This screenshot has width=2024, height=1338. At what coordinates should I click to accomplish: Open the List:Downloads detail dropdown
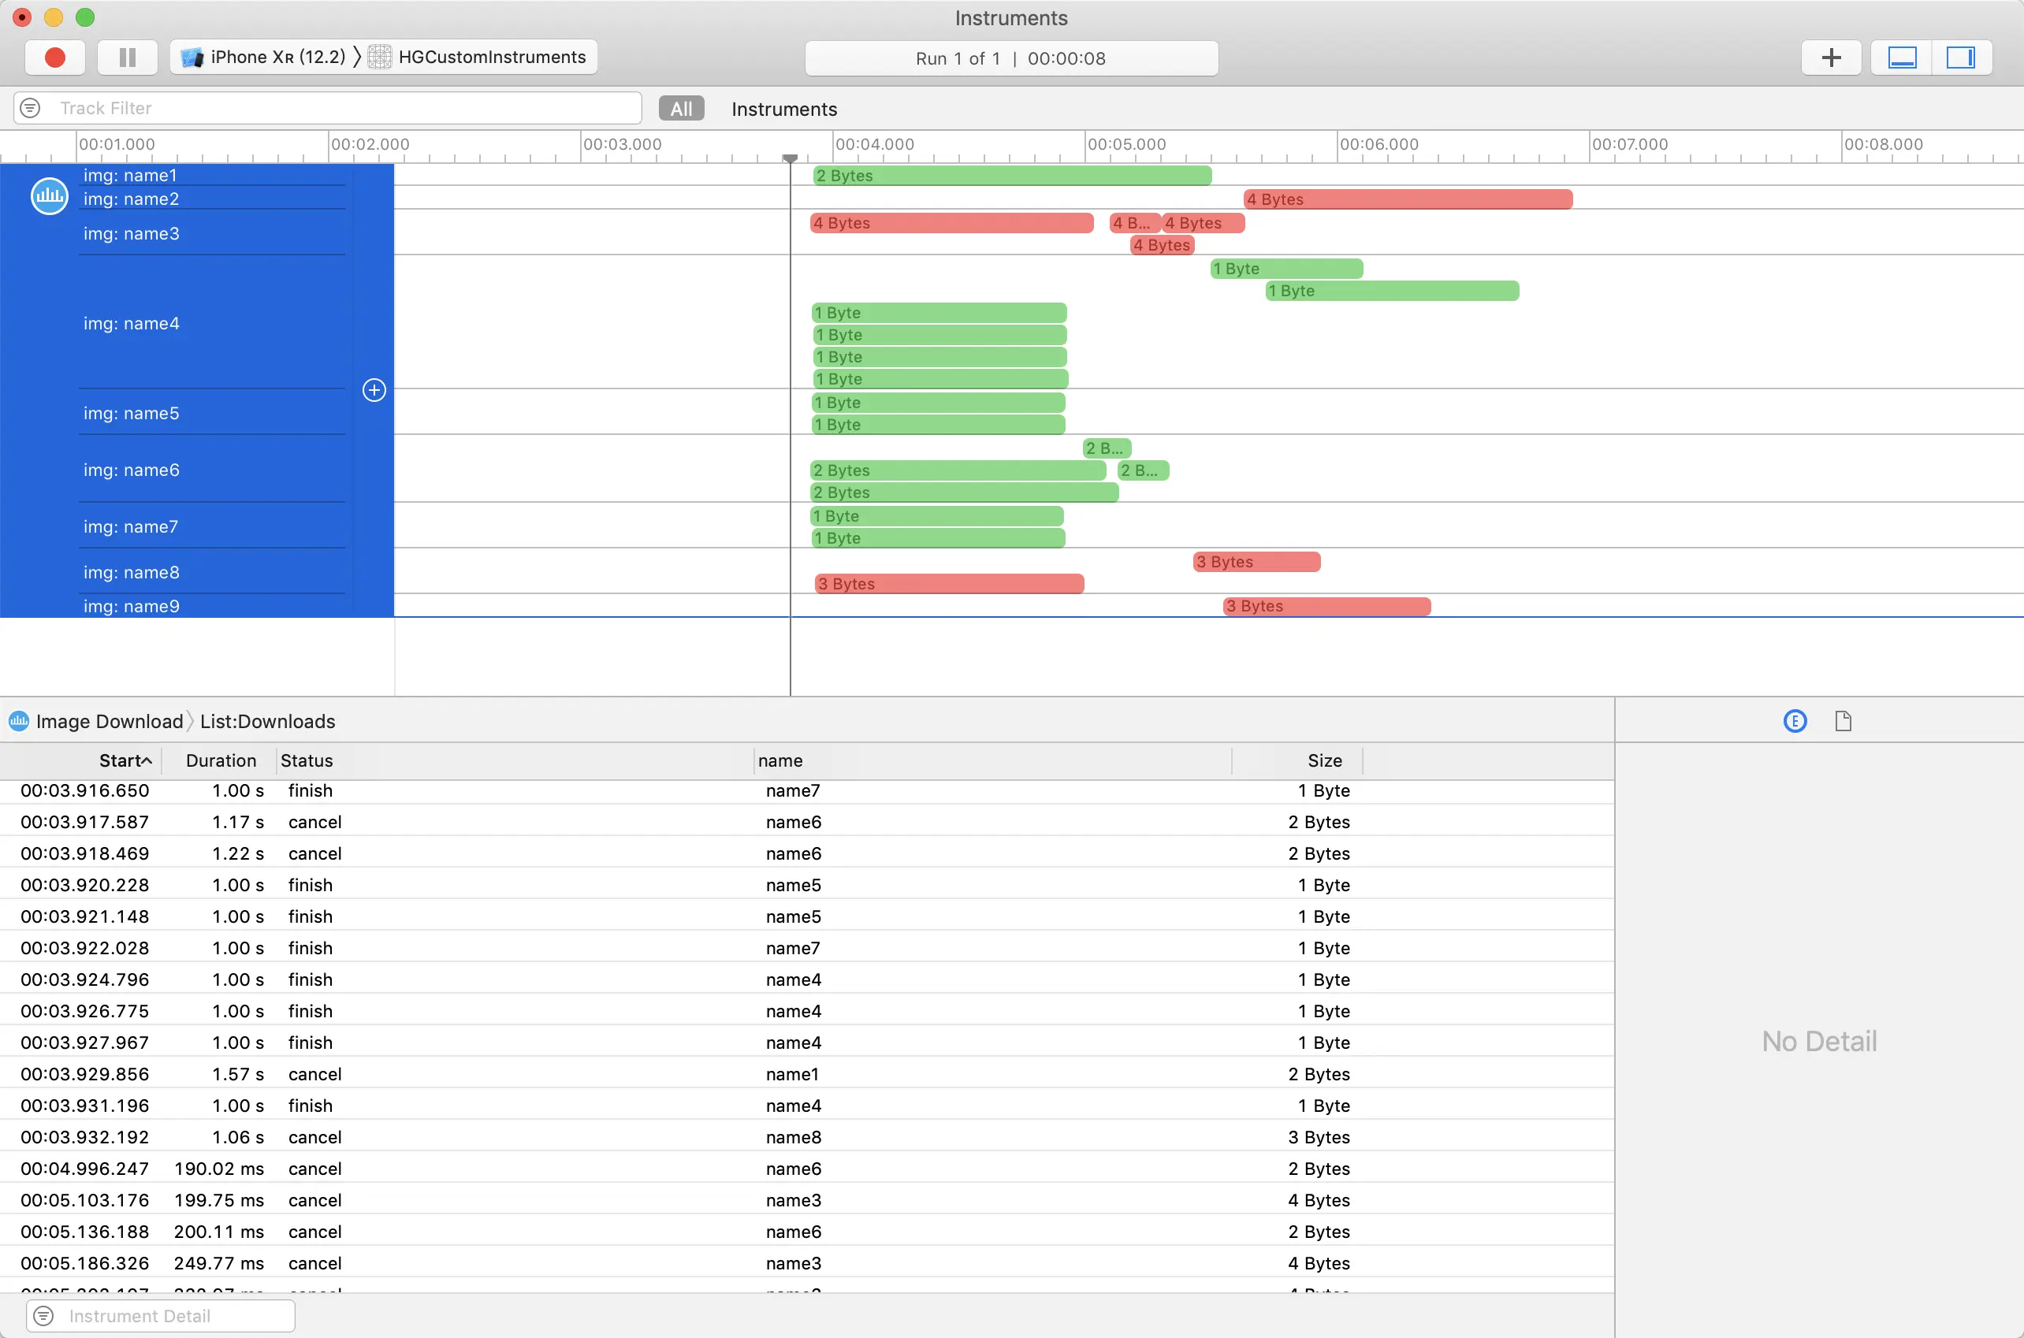click(267, 721)
